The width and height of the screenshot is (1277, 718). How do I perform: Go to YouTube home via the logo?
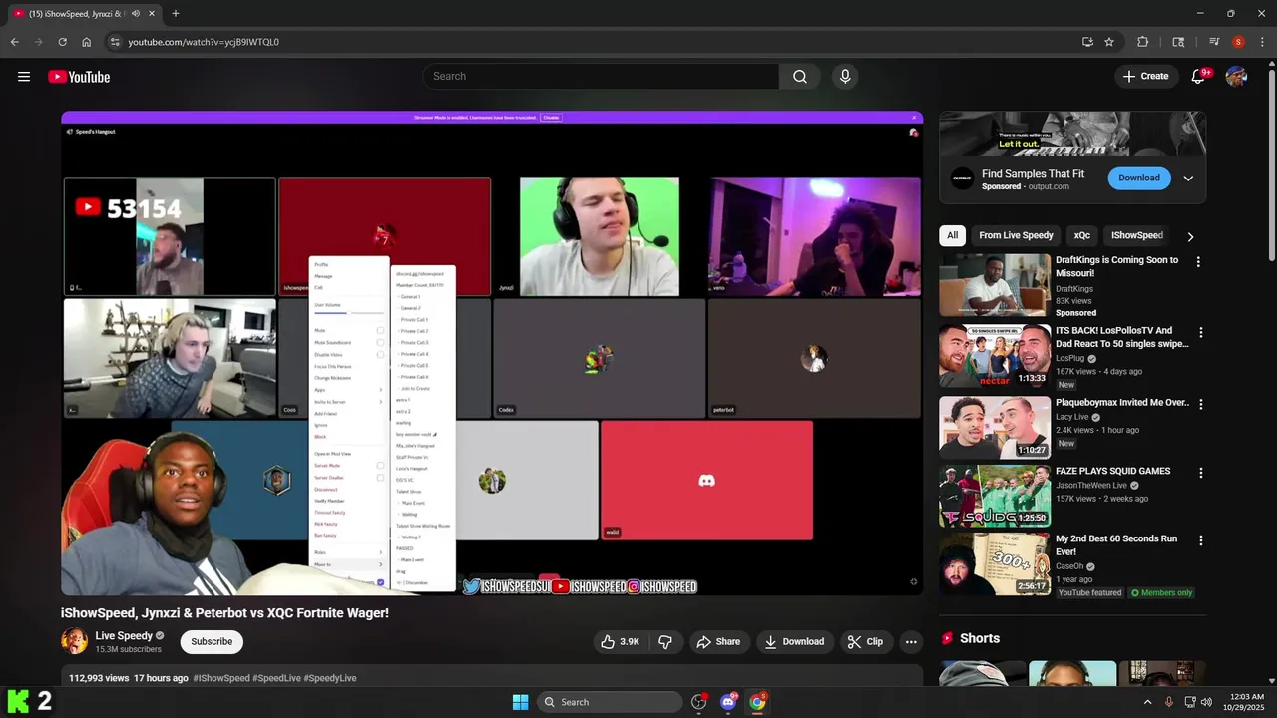[79, 77]
